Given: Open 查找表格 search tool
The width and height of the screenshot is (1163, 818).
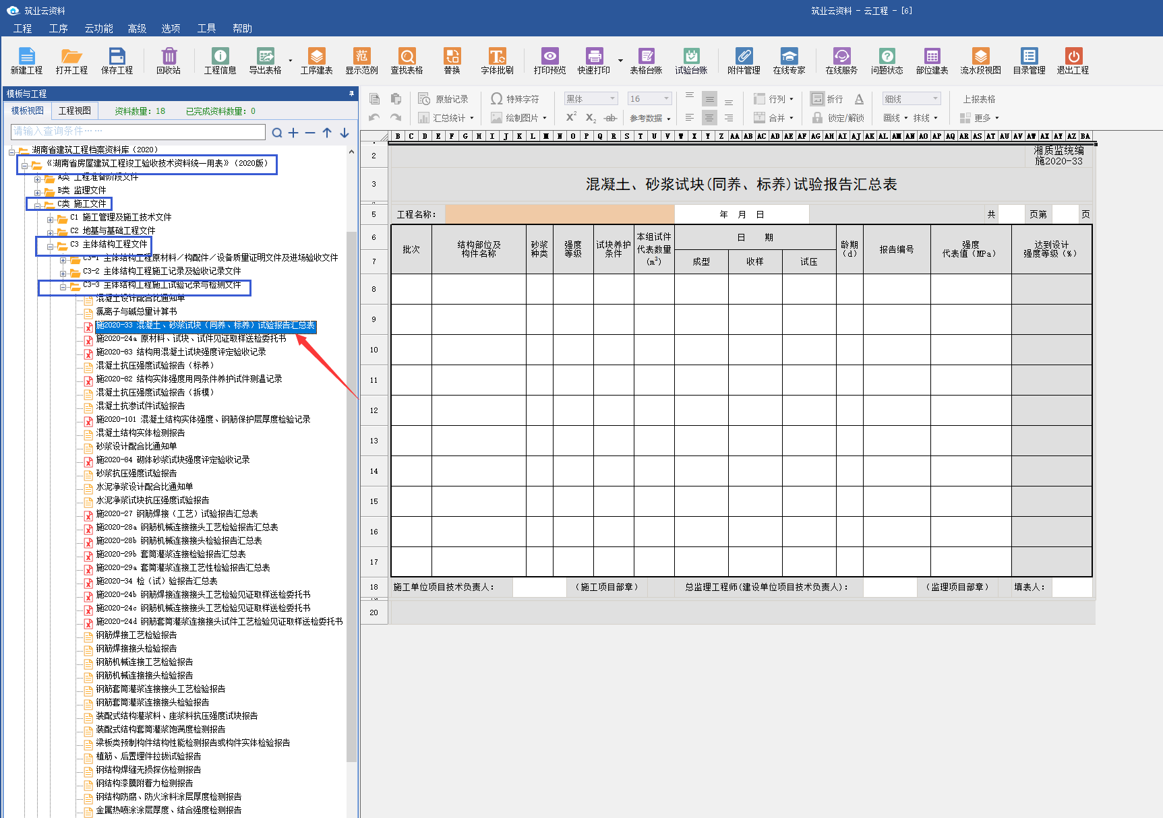Looking at the screenshot, I should 407,61.
